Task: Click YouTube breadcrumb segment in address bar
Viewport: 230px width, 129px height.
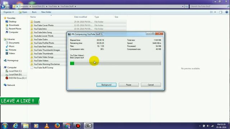Action: coord(53,6)
